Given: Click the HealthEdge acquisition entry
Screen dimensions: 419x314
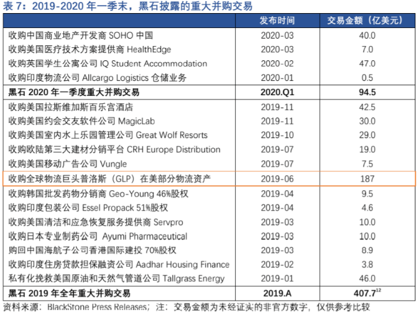Looking at the screenshot, I should (90, 49).
